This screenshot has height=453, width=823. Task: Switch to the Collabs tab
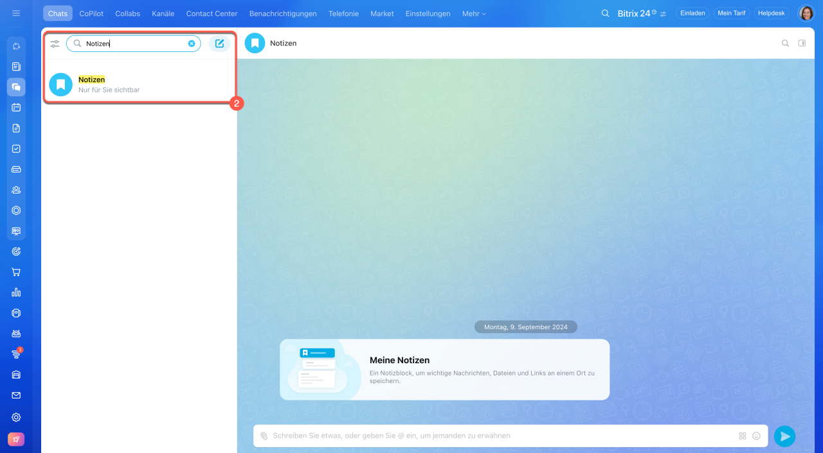128,13
